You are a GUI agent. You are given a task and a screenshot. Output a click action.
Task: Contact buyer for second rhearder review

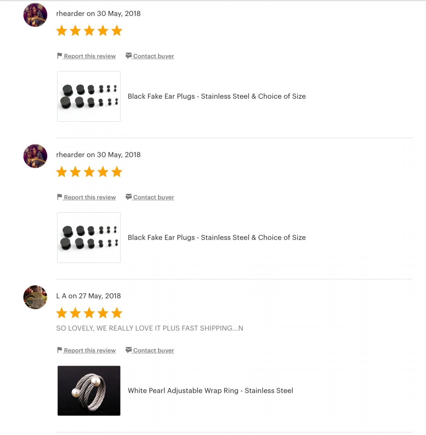coord(153,198)
